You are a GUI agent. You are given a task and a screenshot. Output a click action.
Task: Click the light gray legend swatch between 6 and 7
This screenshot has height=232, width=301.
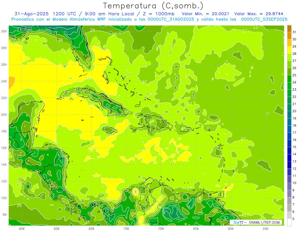(x=289, y=208)
